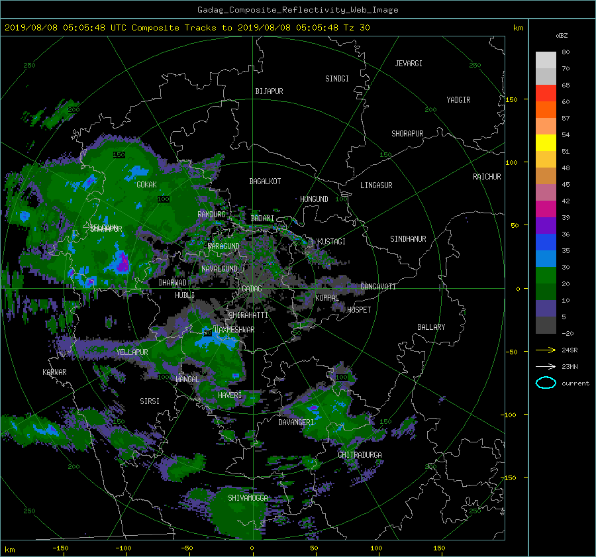The image size is (596, 557).
Task: Select the SINDGI city label
Action: 337,79
